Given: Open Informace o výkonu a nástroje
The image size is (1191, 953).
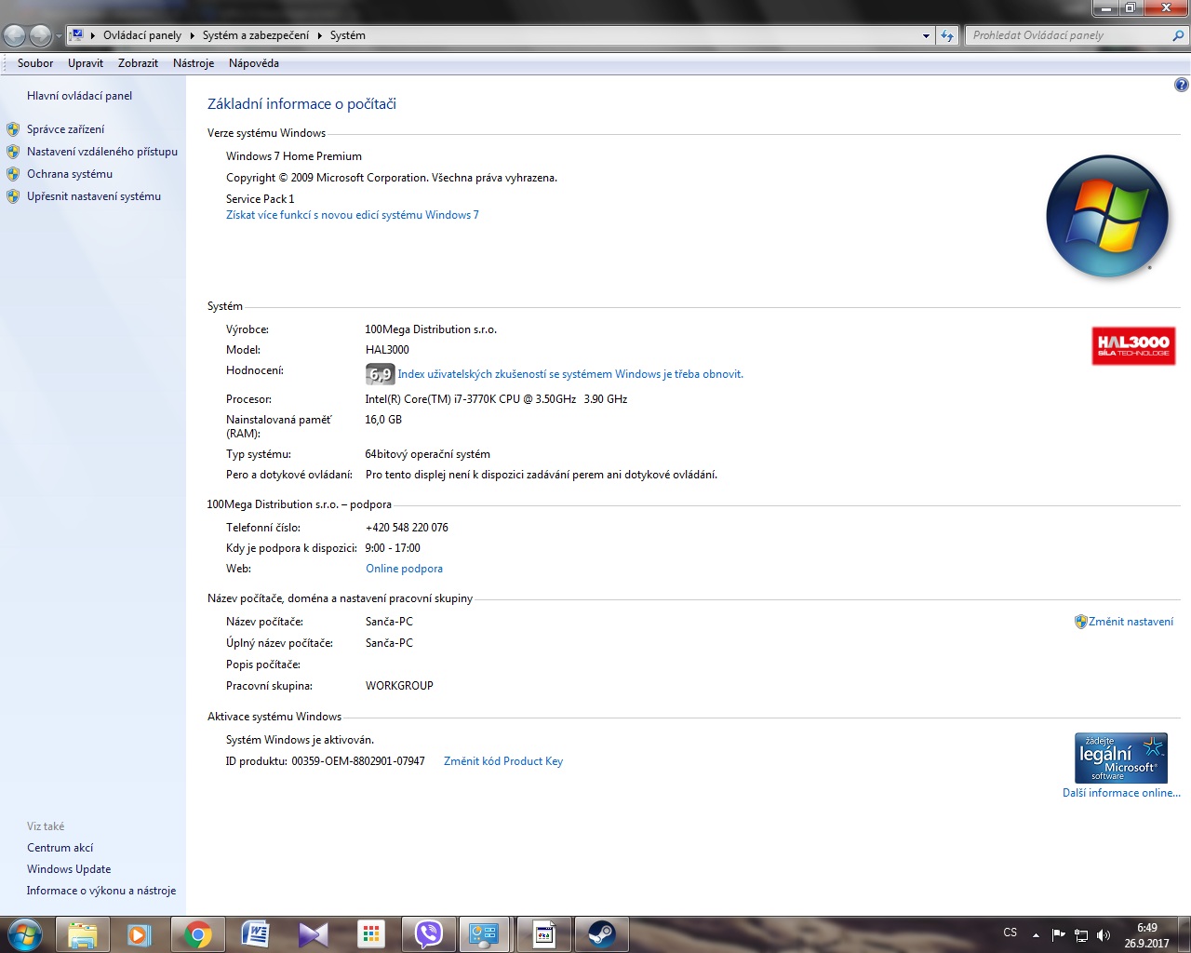Looking at the screenshot, I should (x=101, y=891).
